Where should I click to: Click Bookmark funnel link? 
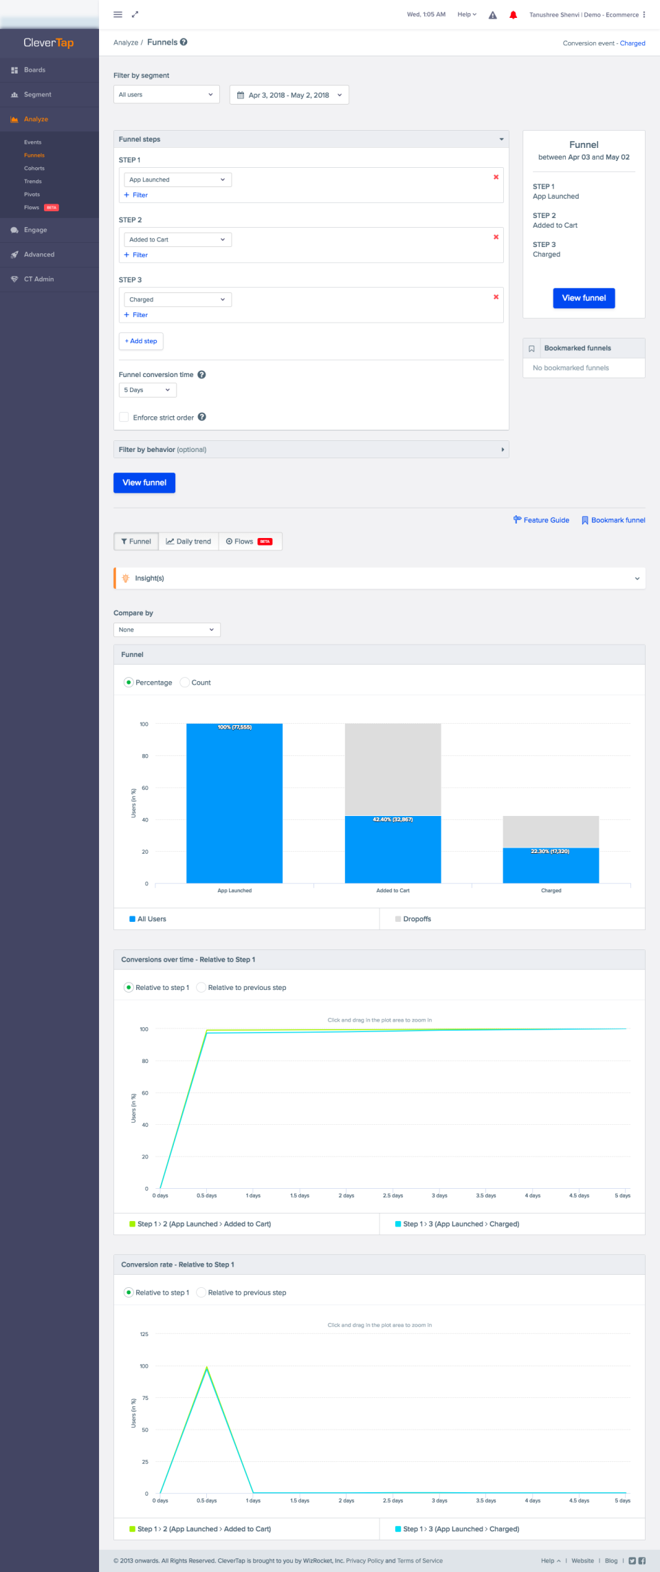tap(613, 520)
